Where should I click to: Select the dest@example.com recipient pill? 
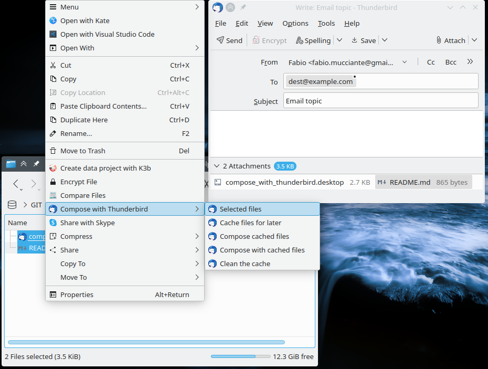[x=321, y=81]
